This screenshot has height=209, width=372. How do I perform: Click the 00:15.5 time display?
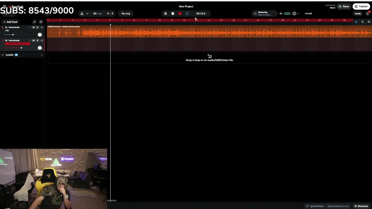pyautogui.click(x=201, y=14)
